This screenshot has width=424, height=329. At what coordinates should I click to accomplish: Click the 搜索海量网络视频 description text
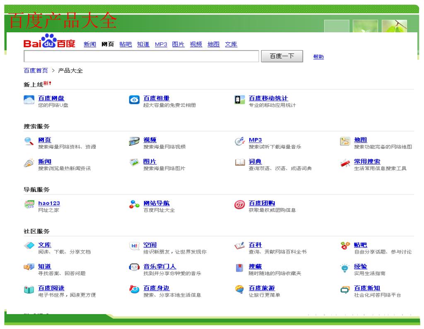pyautogui.click(x=164, y=147)
